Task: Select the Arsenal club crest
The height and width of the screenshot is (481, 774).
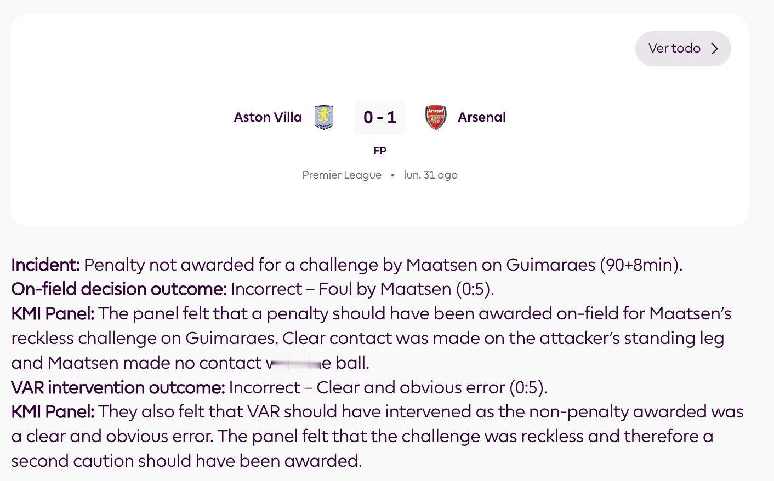Action: (x=436, y=117)
